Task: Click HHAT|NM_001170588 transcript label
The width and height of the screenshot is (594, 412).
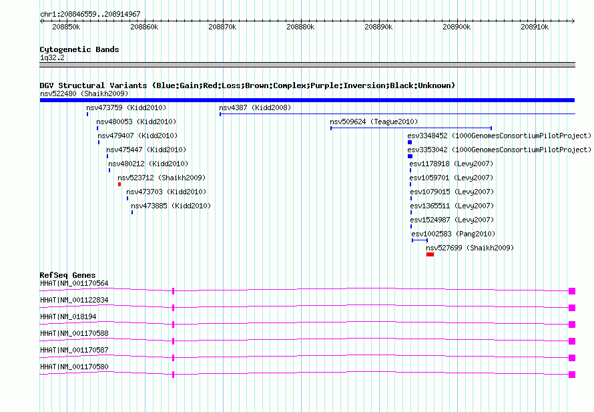Action: pos(74,333)
